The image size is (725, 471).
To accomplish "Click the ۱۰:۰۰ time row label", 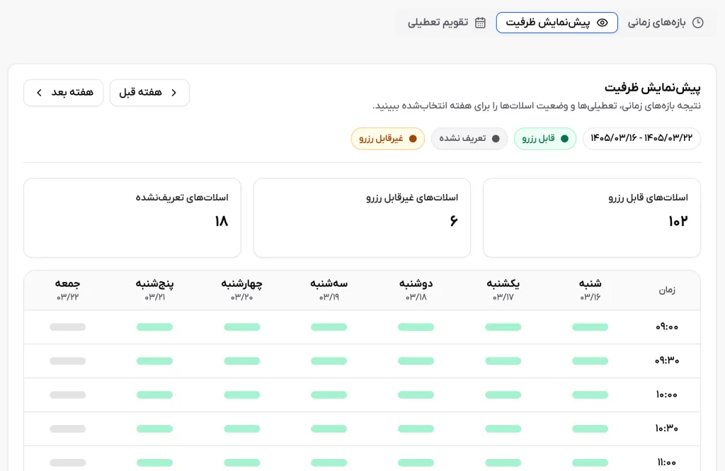I will tap(667, 395).
